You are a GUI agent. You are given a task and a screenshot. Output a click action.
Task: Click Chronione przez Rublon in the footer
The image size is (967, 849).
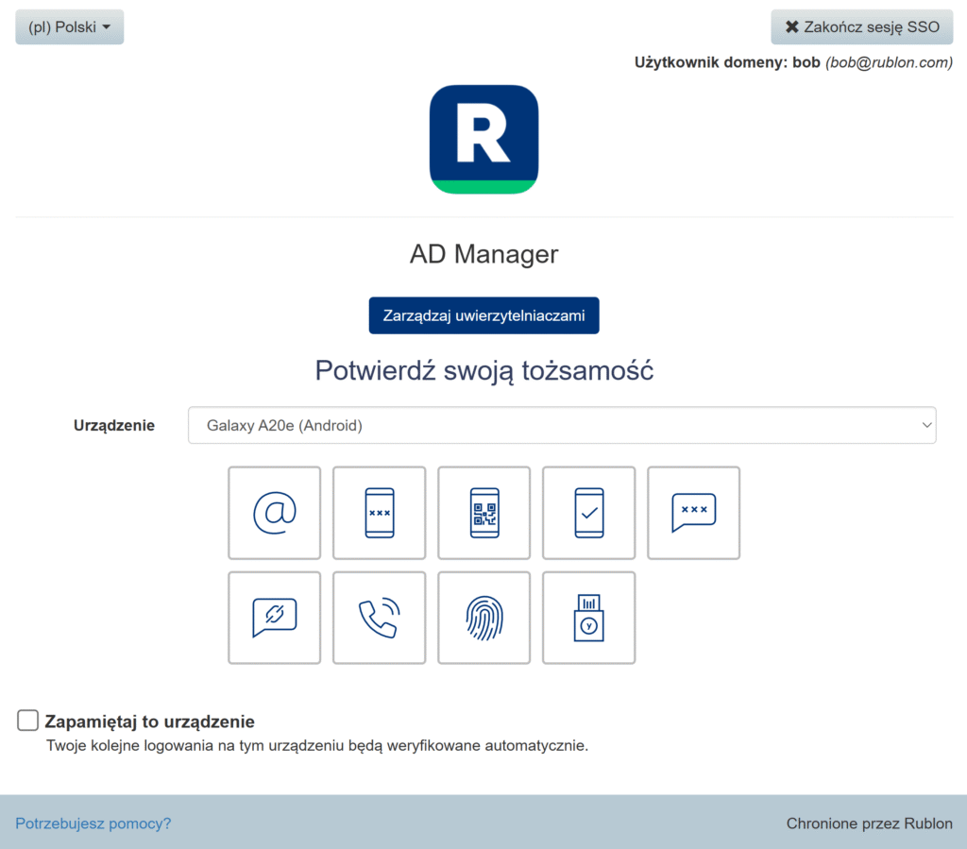pyautogui.click(x=869, y=823)
